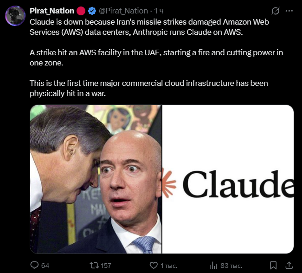Open the reply comment icon
Screen dimensions: 302x273
(x=34, y=265)
